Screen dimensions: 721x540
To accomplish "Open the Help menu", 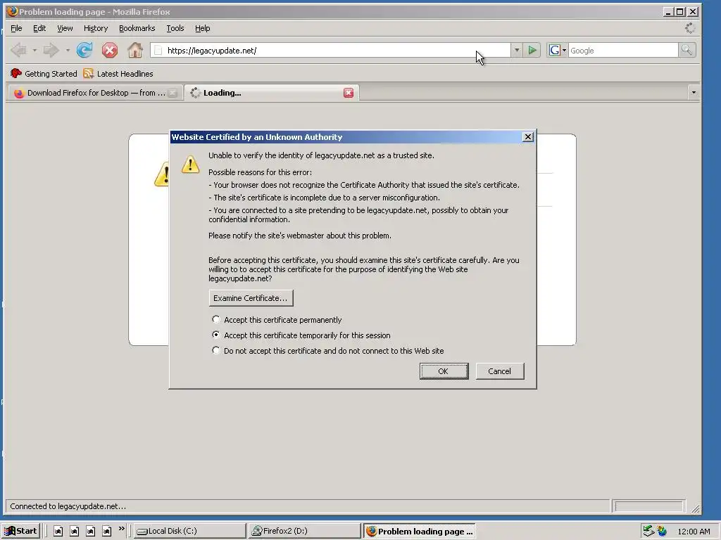I will (x=202, y=28).
